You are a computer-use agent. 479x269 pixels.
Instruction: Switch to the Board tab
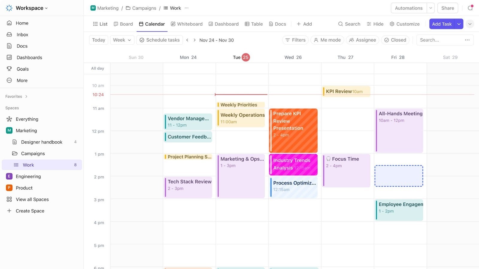click(x=123, y=24)
